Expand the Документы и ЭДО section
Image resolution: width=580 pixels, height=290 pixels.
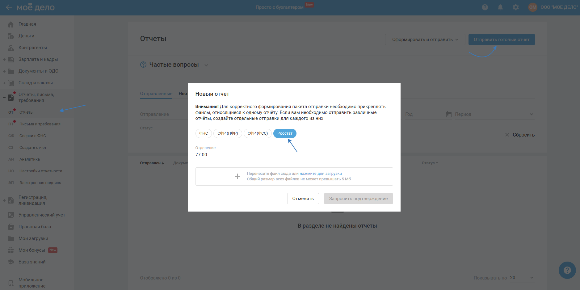(4, 71)
